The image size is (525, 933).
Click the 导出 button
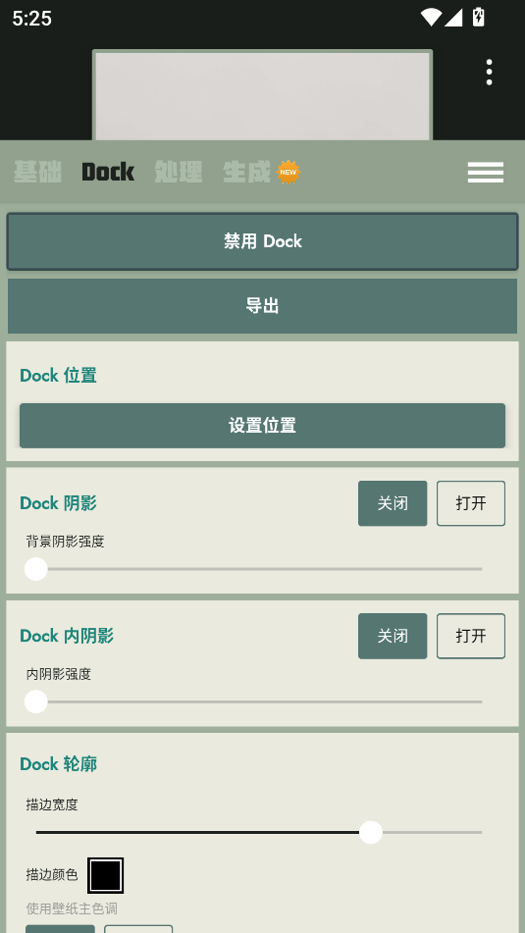pos(263,306)
